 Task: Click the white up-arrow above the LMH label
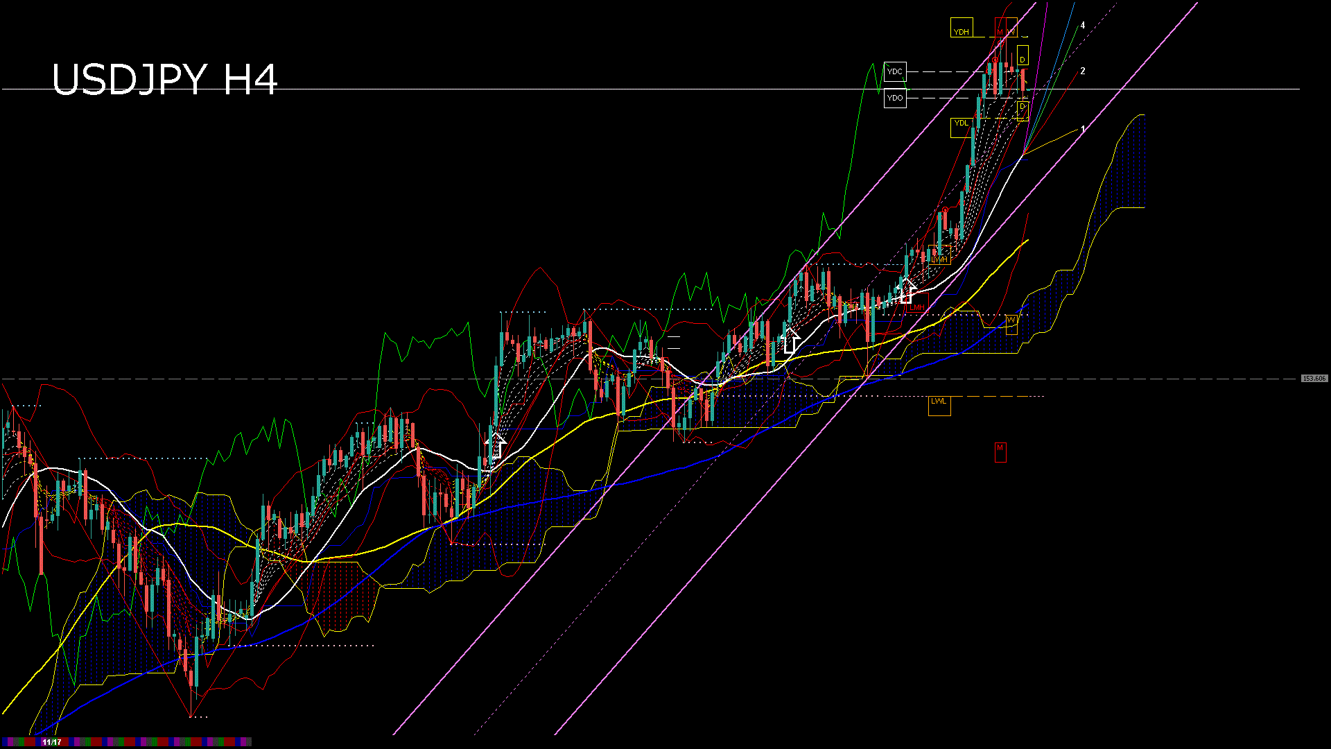[905, 290]
